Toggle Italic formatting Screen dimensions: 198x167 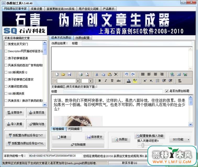pos(106,81)
